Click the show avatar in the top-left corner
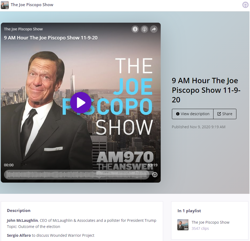The image size is (250, 241). 5,5
